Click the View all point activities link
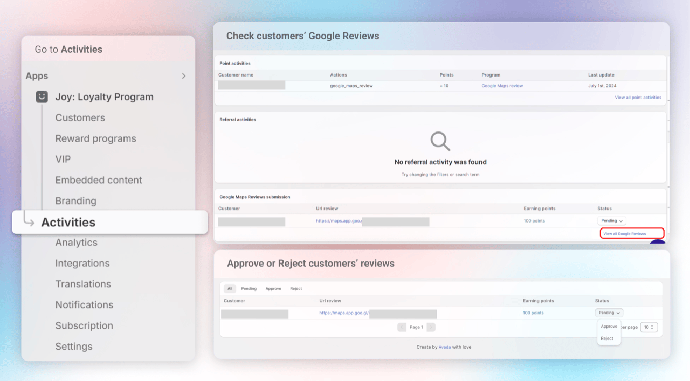Viewport: 690px width, 381px height. (638, 98)
